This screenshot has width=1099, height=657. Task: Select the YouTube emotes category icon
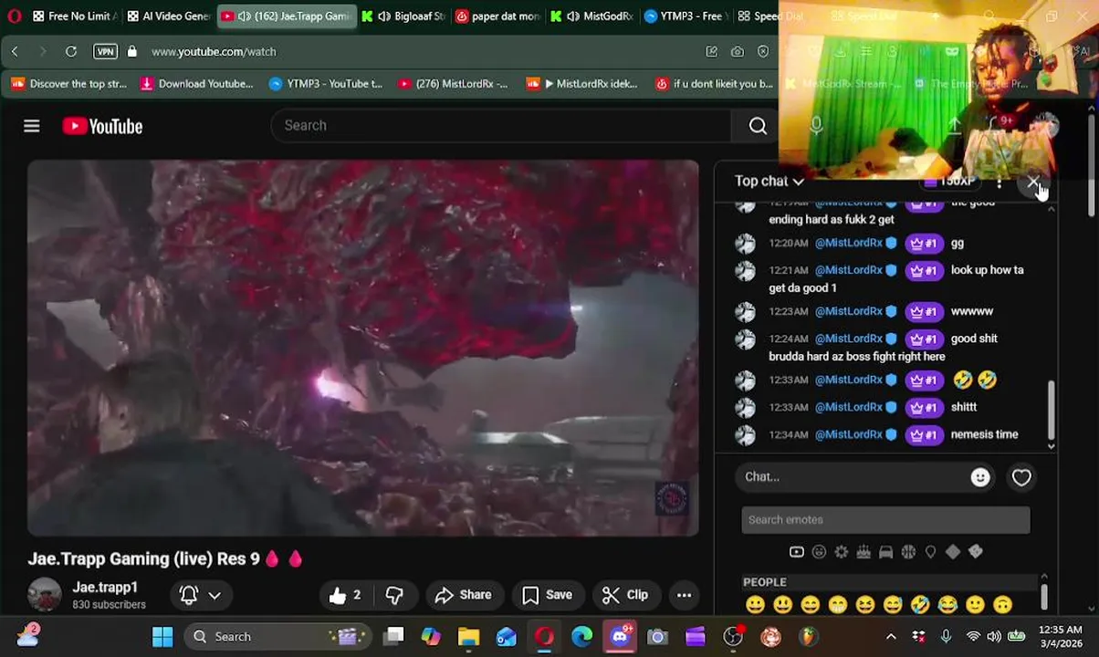tap(796, 552)
